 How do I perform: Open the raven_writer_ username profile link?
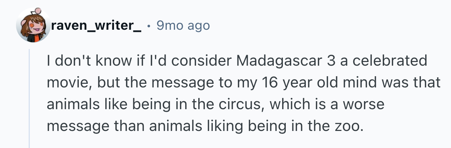click(96, 25)
